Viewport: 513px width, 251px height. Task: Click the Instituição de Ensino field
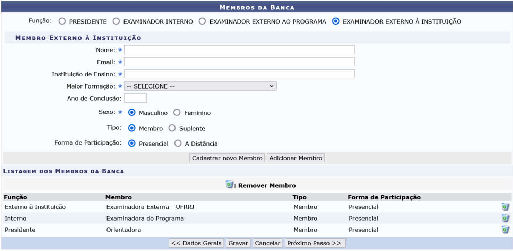click(x=239, y=74)
